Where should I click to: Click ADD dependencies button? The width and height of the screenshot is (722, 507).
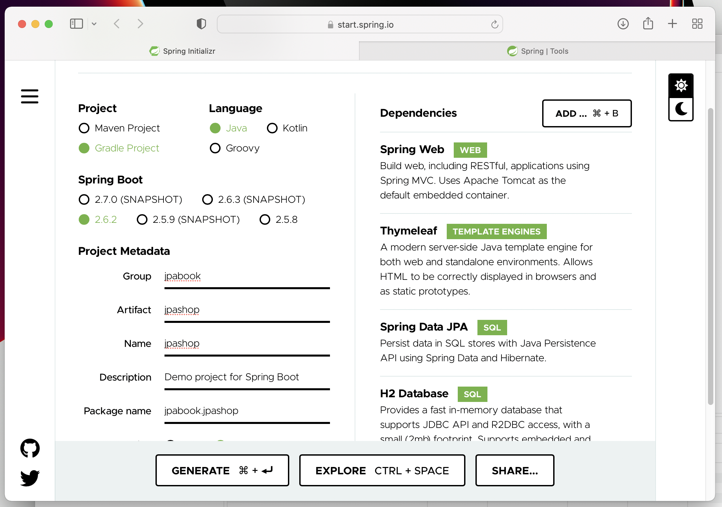tap(587, 113)
